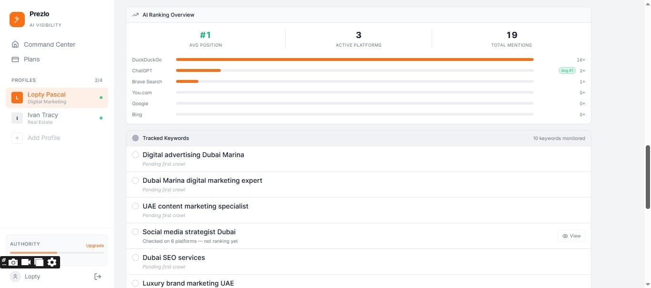
Task: Click the camera icon in the capture toolbar
Action: [x=13, y=262]
